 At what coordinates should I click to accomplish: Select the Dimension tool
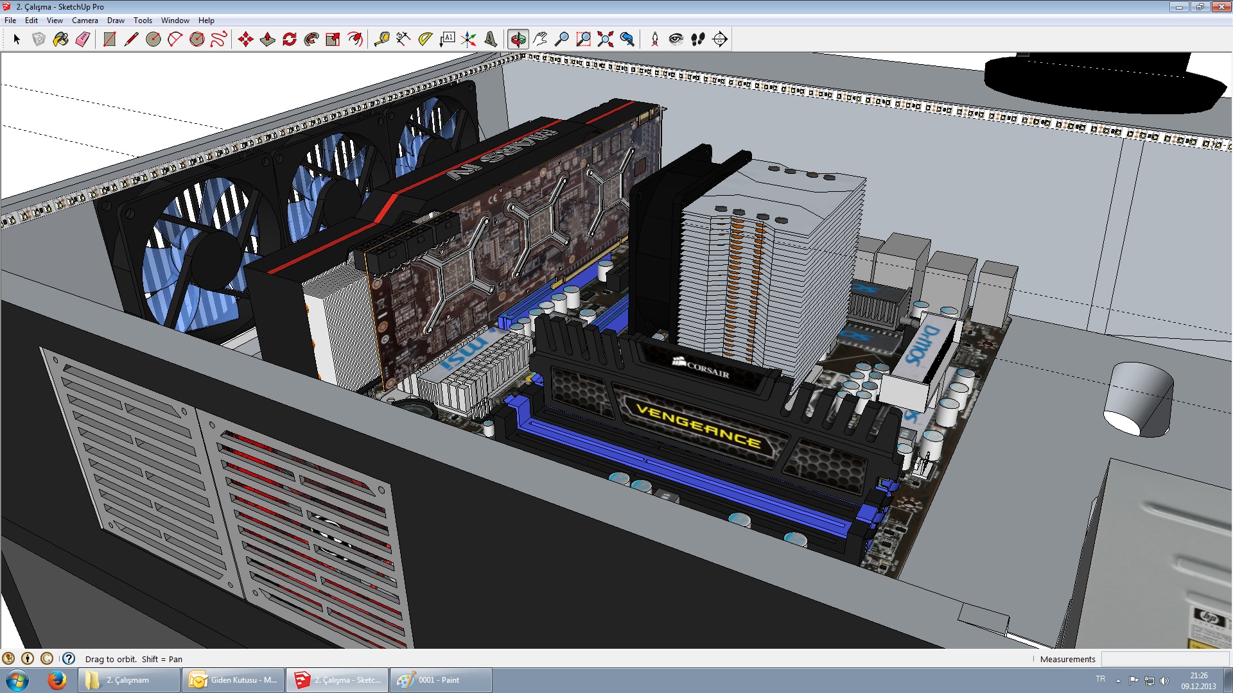(x=404, y=39)
